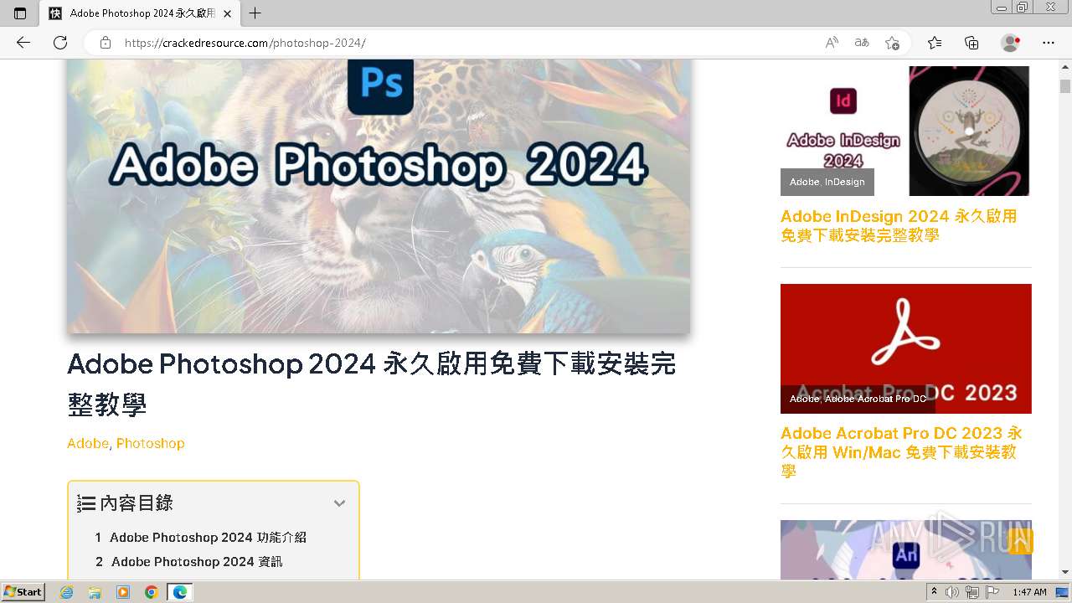The width and height of the screenshot is (1072, 603).
Task: Open Adobe Acrobat Pro DC 2023 article link
Action: click(901, 452)
